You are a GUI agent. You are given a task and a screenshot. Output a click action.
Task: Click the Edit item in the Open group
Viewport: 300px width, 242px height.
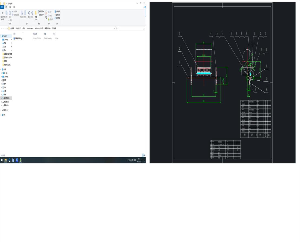[x=50, y=16]
